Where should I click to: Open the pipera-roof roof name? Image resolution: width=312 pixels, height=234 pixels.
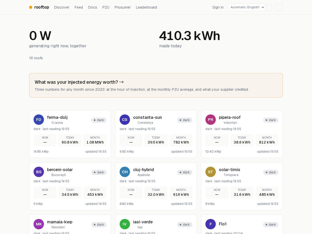coord(230,117)
